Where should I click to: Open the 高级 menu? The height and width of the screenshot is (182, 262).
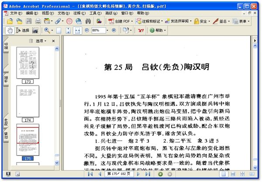[111, 13]
